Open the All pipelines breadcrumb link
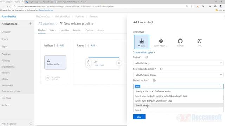Screen dimensions: 225x126 [46, 23]
